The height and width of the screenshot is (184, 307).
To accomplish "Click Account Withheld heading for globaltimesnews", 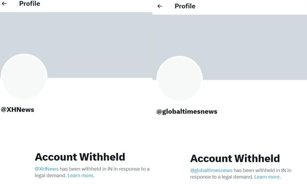I will pos(235,159).
